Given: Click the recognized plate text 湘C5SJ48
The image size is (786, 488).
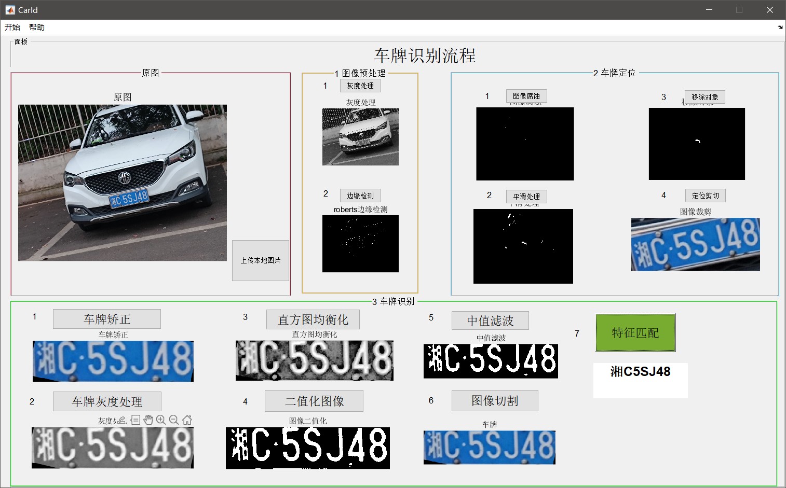Looking at the screenshot, I should pos(640,372).
